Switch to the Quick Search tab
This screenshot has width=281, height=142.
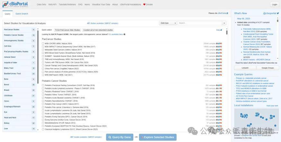point(22,14)
